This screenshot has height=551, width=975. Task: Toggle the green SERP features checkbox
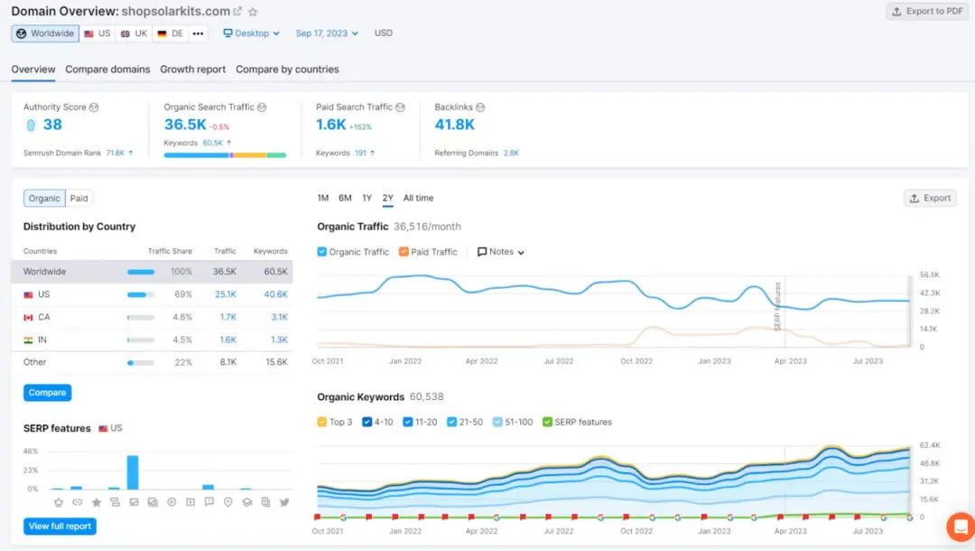547,422
